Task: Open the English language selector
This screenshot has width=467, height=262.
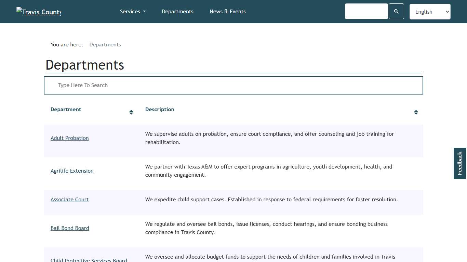Action: click(430, 12)
